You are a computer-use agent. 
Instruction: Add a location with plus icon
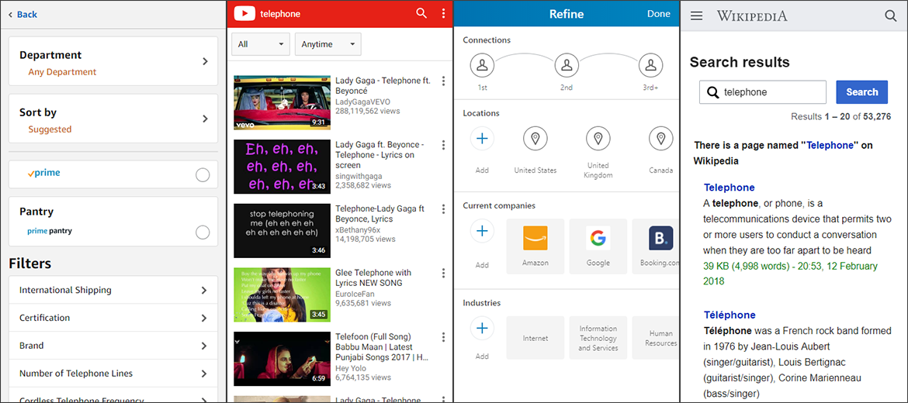point(482,138)
